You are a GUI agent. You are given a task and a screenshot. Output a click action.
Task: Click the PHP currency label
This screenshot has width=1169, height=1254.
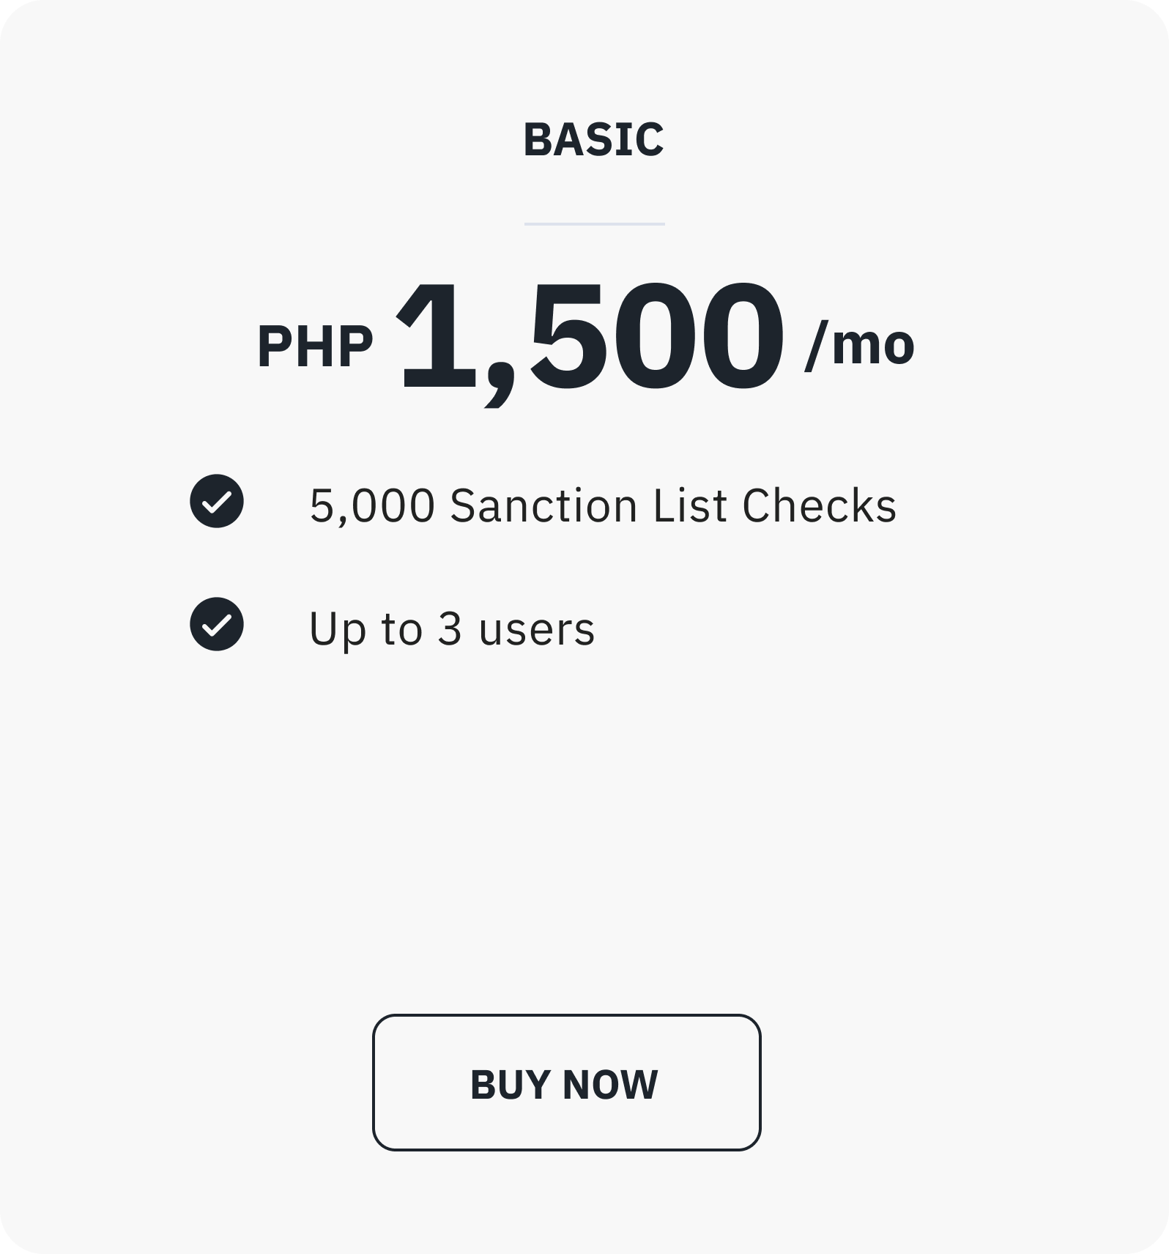coord(315,346)
